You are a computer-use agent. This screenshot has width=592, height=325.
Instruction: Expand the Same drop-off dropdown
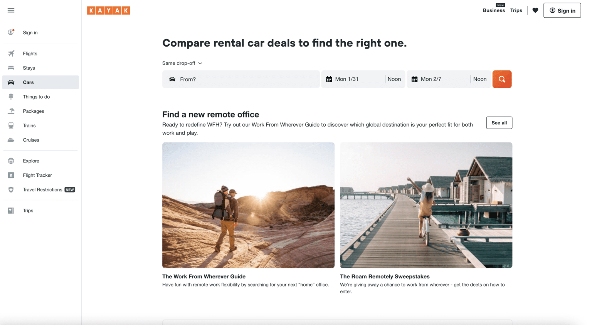point(182,63)
